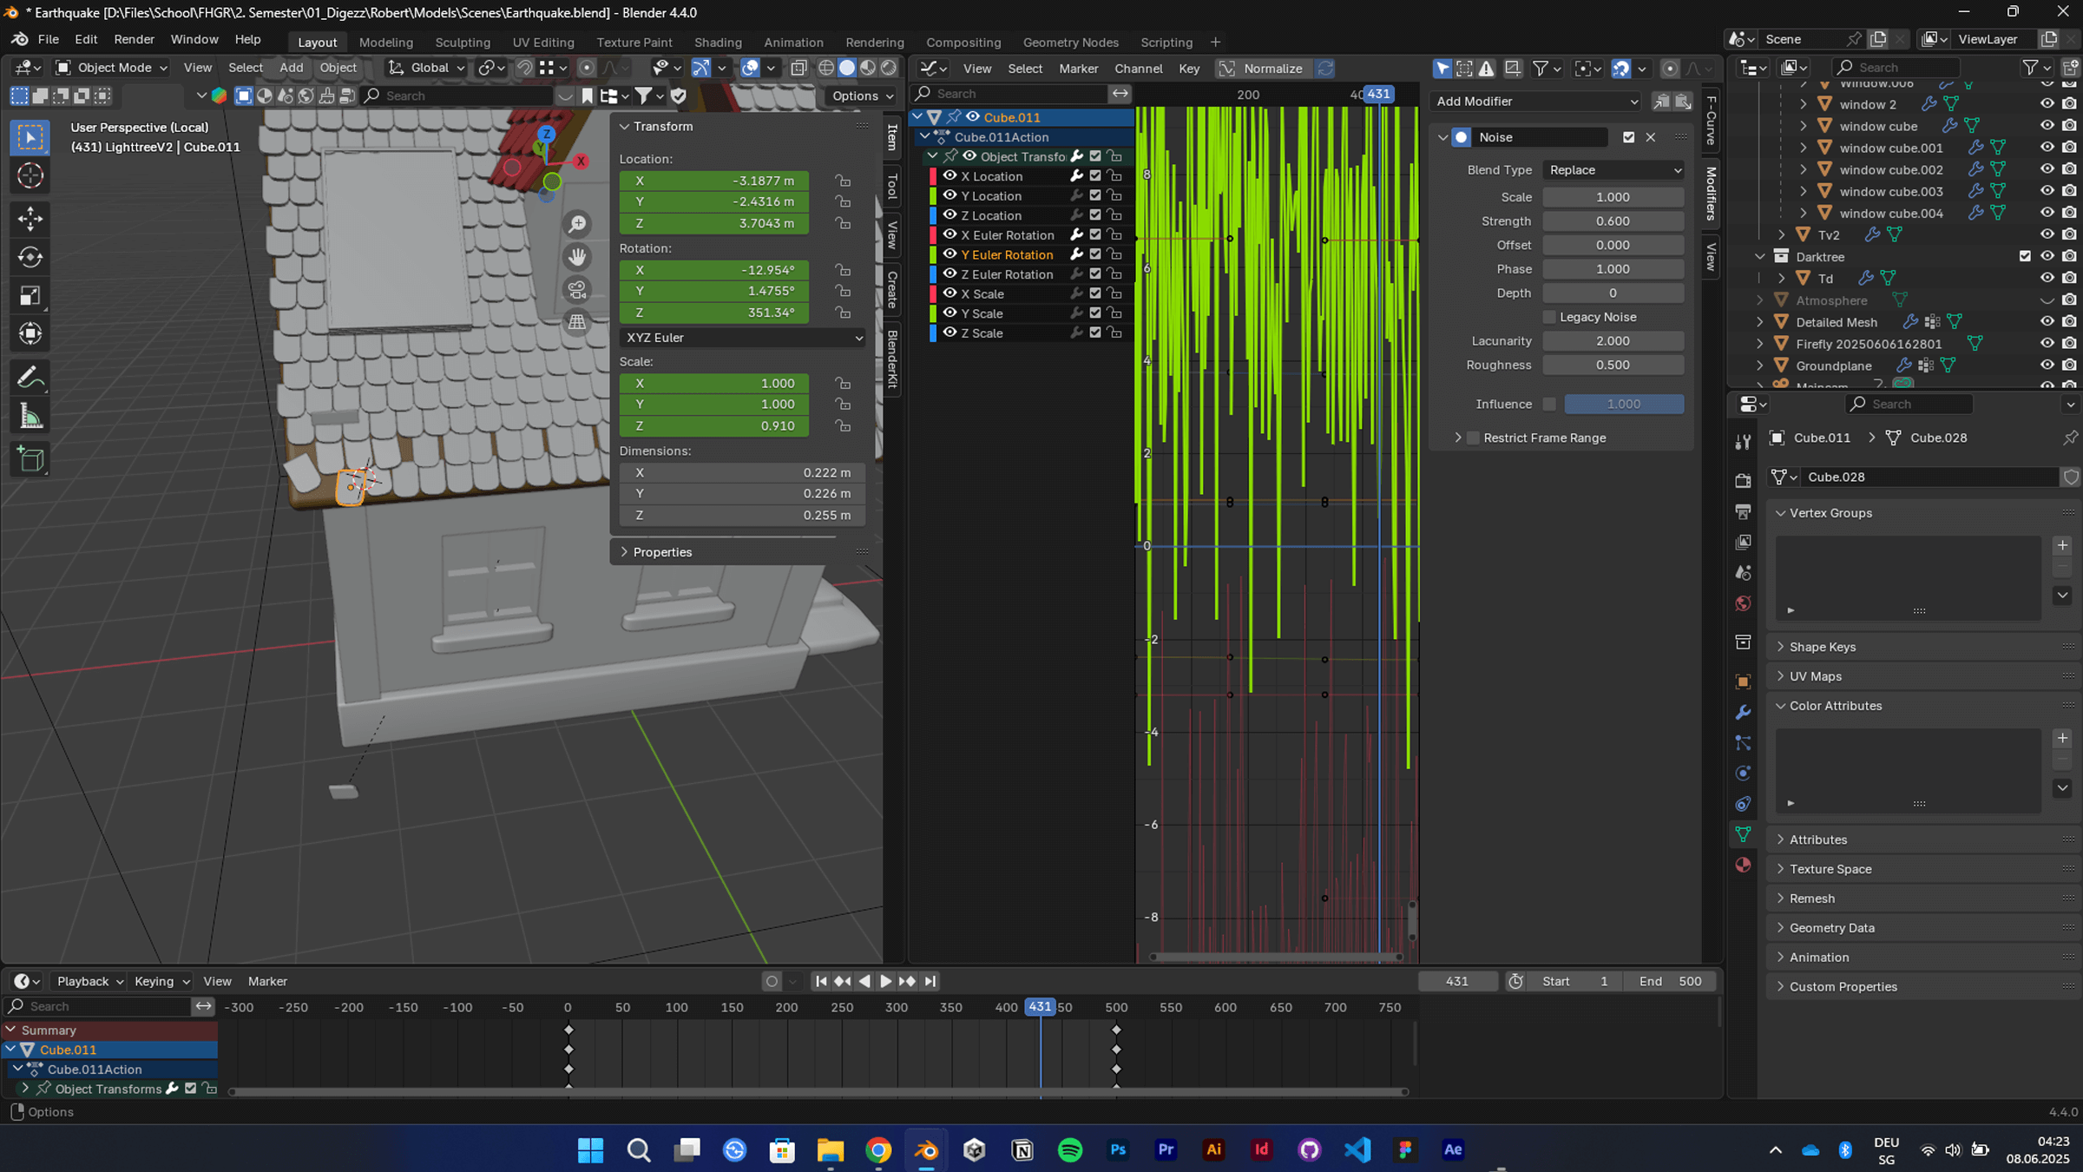Toggle camera view icon in viewport
Viewport: 2083px width, 1172px height.
(577, 290)
